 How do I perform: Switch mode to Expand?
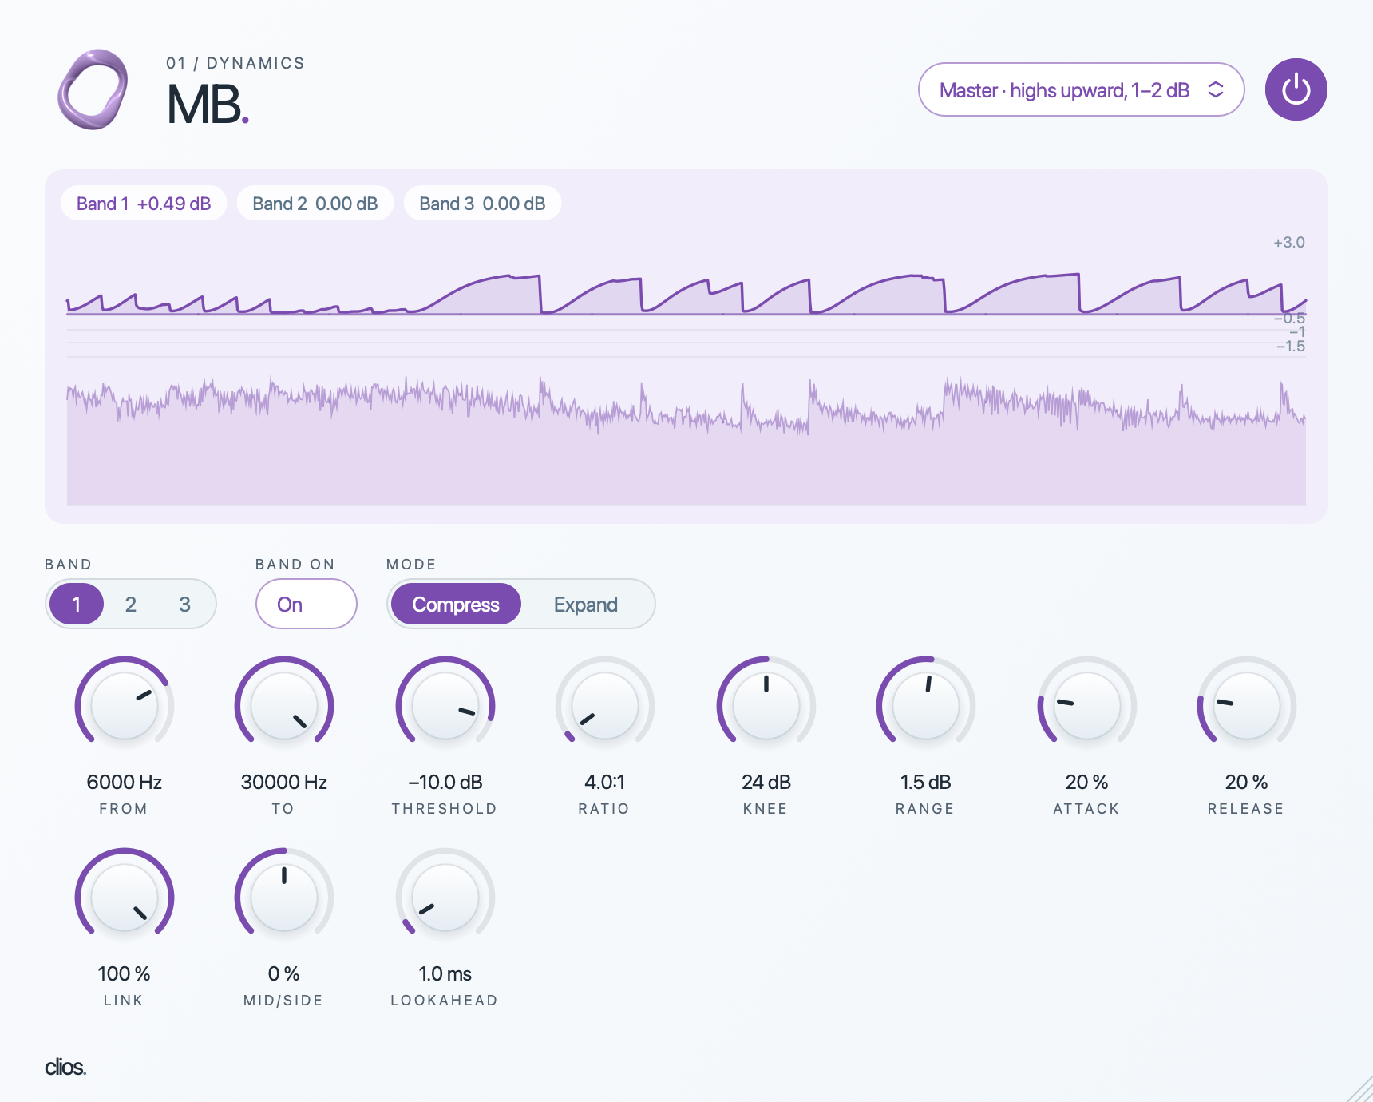pos(586,604)
